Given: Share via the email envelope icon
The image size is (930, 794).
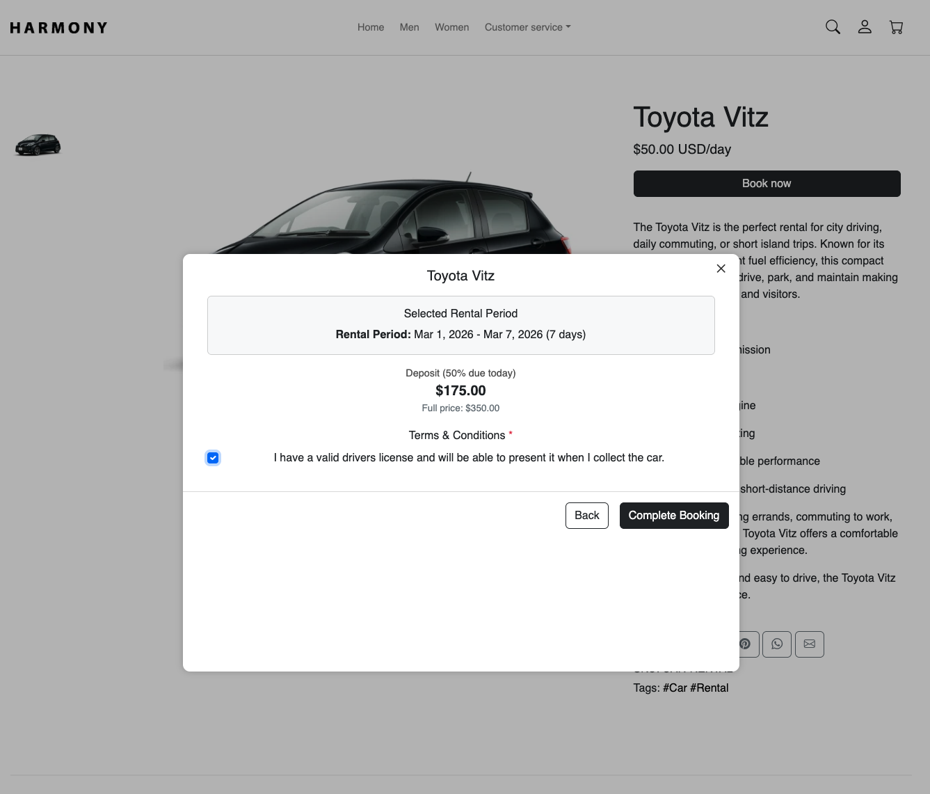Looking at the screenshot, I should point(810,644).
